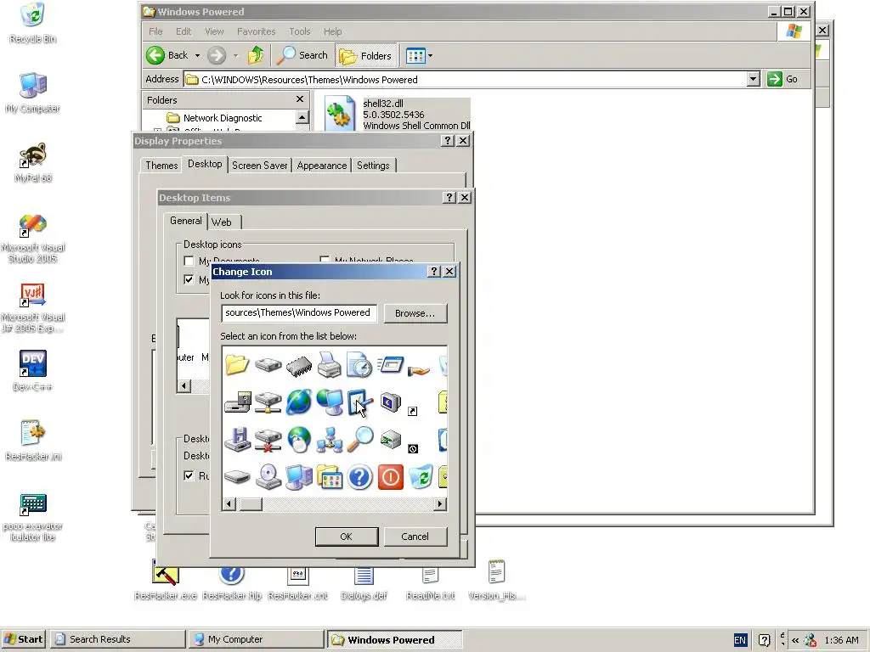The image size is (870, 652).
Task: Select the purple floppy drive icon
Action: (x=238, y=440)
